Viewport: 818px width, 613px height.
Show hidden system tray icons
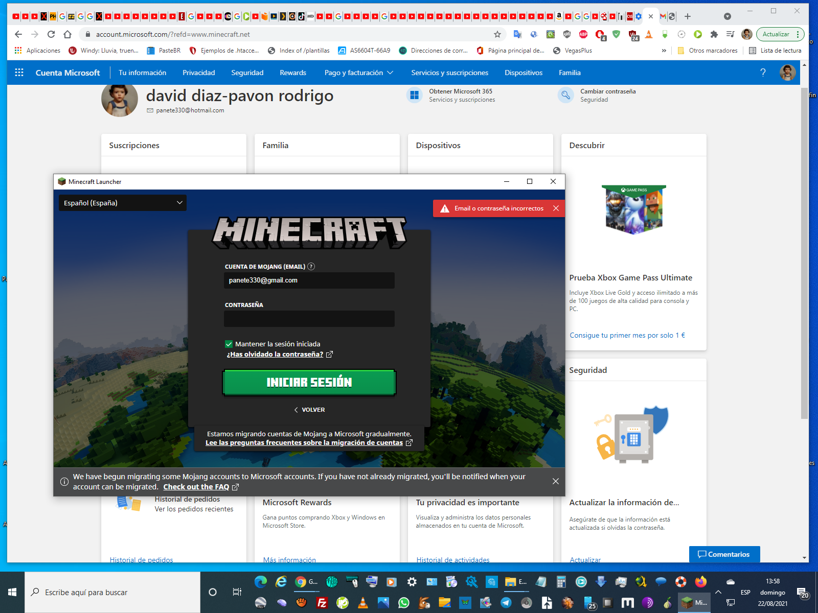coord(718,592)
